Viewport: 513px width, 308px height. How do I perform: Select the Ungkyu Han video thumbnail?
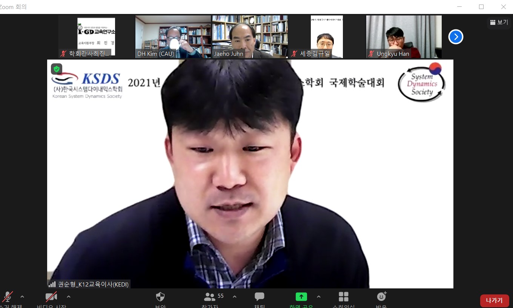[404, 37]
